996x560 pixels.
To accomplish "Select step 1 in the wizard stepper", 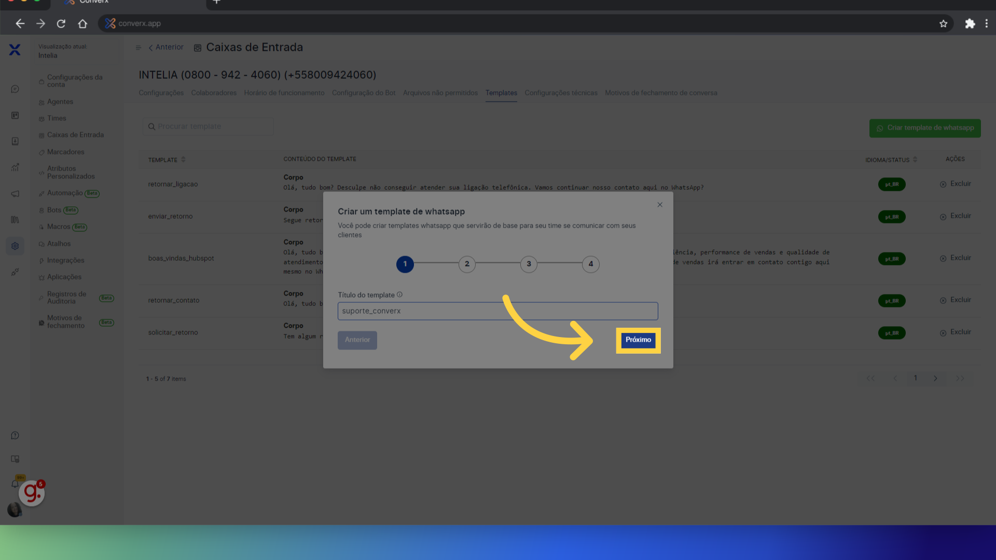I will (x=405, y=264).
